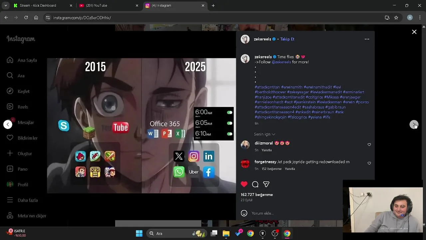426x240 pixels.
Task: Open #life hashtag link
Action: pyautogui.click(x=326, y=117)
